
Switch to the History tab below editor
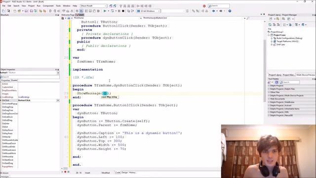pos(132,173)
